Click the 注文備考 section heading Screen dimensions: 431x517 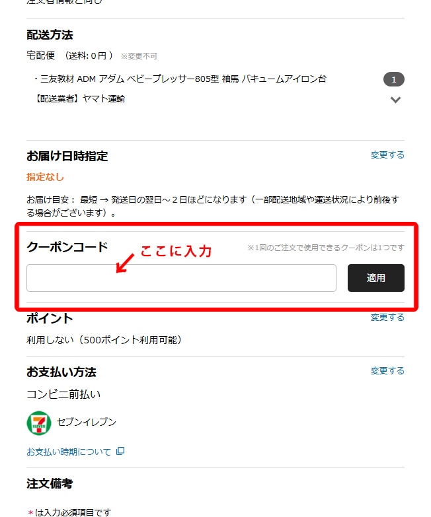point(50,484)
